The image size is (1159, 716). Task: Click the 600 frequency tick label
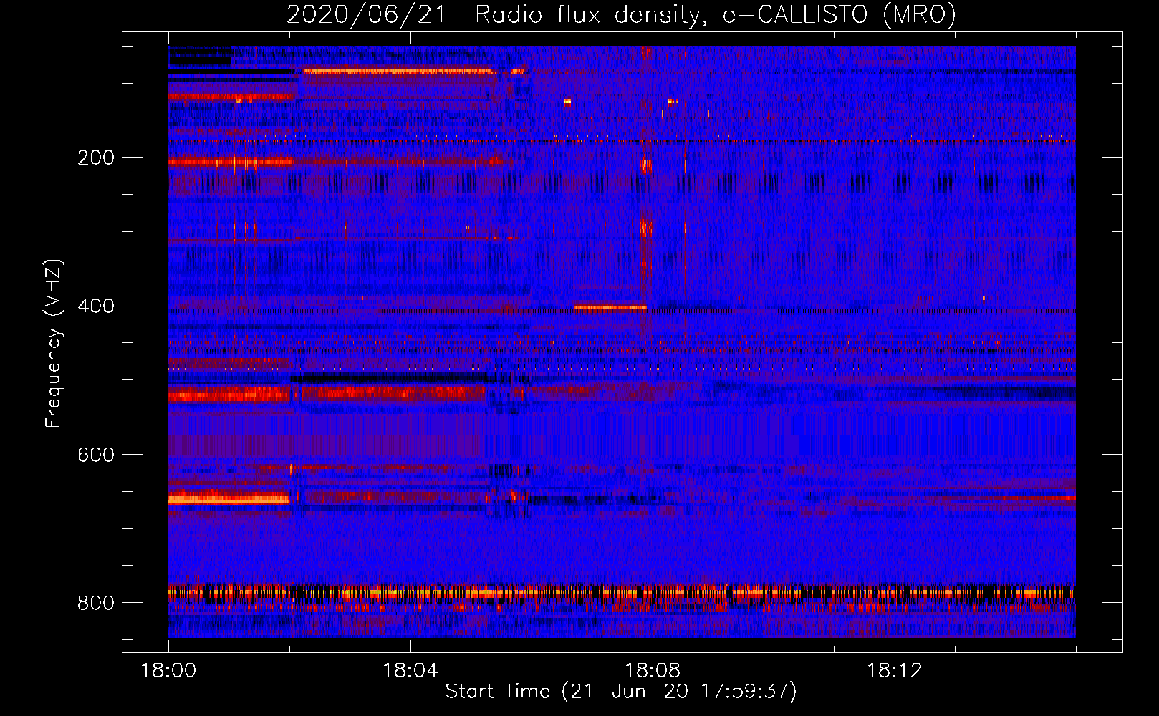(x=96, y=455)
